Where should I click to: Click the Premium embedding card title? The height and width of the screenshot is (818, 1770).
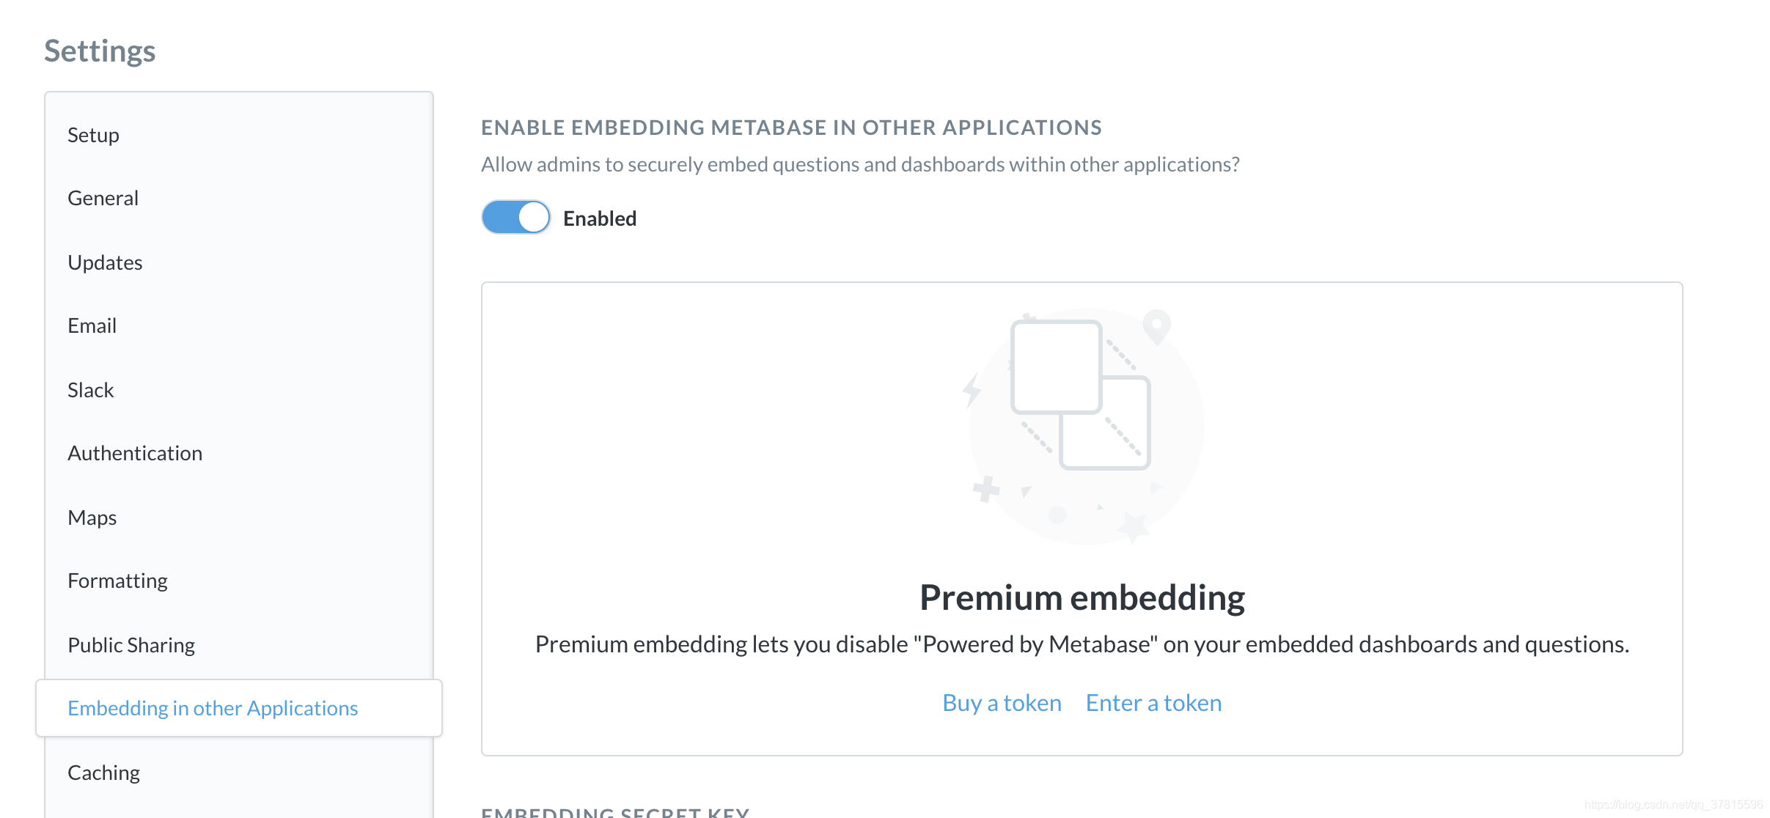coord(1082,597)
